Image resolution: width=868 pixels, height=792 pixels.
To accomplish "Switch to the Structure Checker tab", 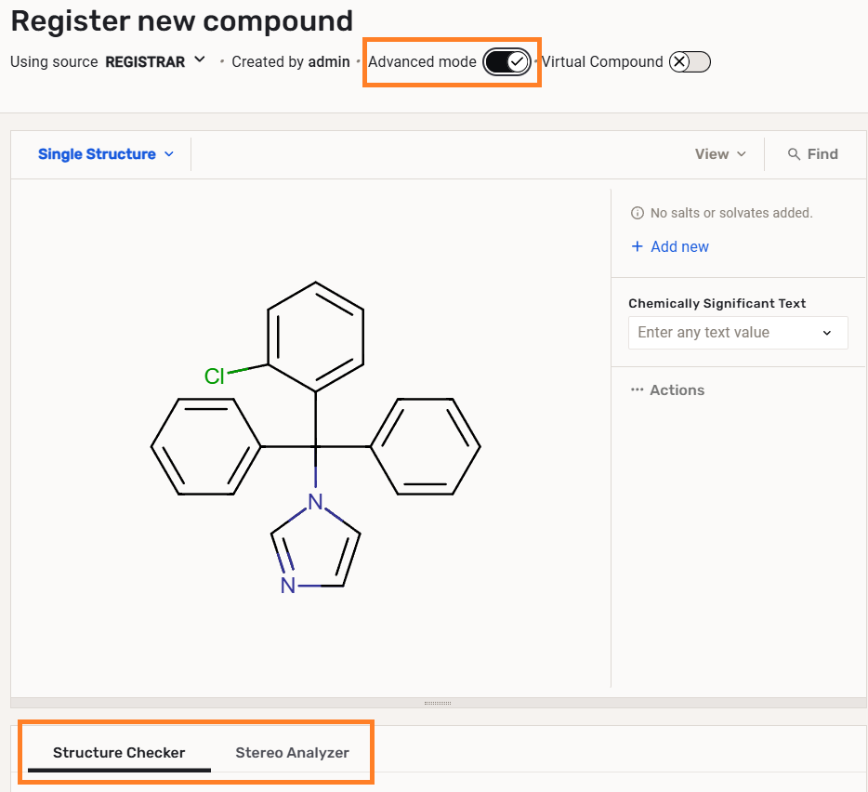I will point(119,753).
